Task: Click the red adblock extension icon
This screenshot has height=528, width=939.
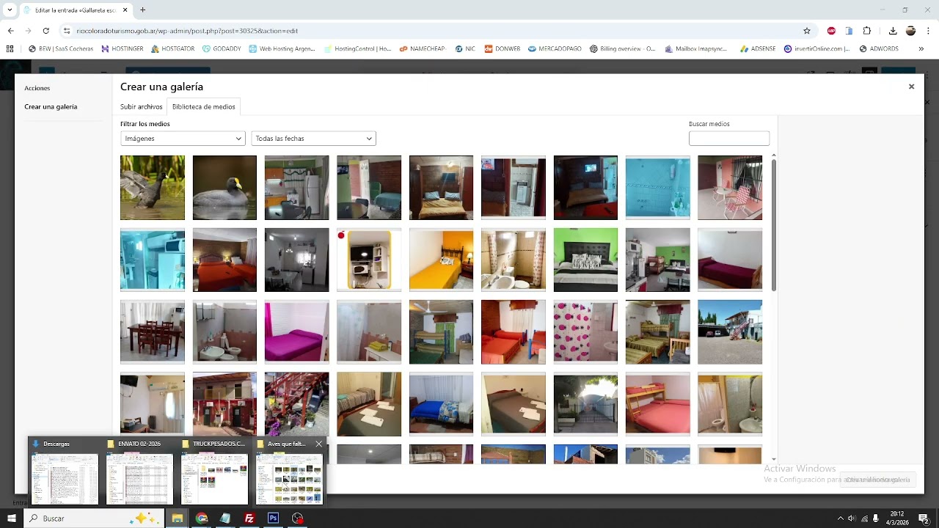Action: tap(831, 31)
